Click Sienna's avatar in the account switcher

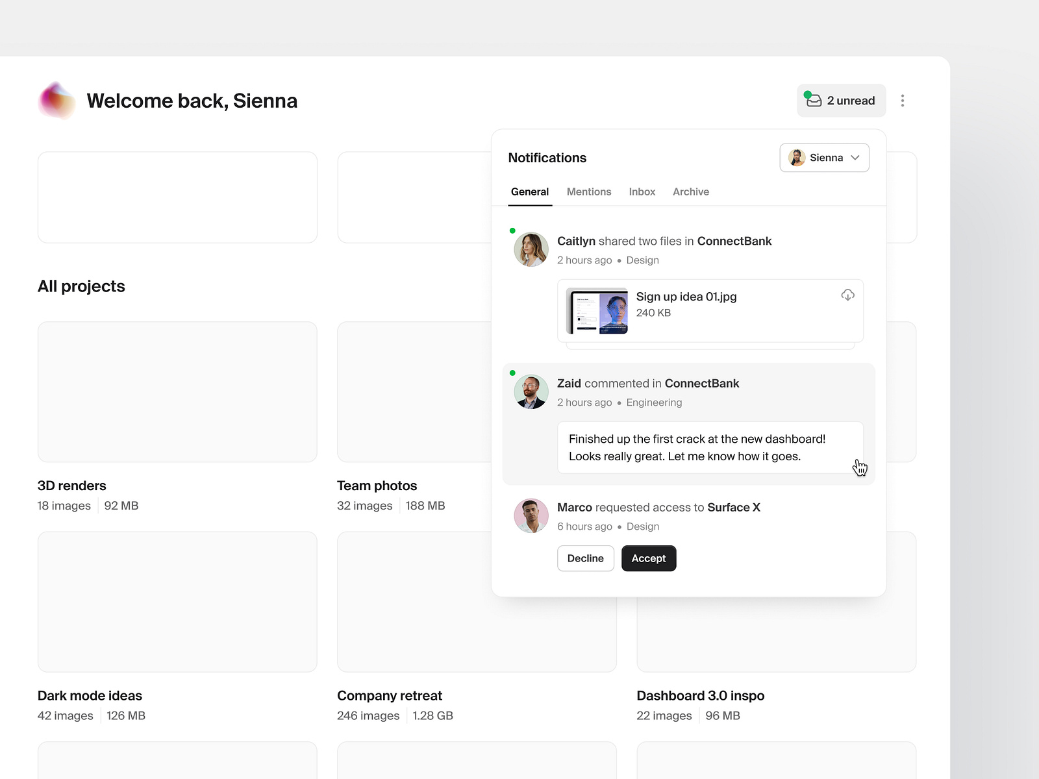[795, 157]
